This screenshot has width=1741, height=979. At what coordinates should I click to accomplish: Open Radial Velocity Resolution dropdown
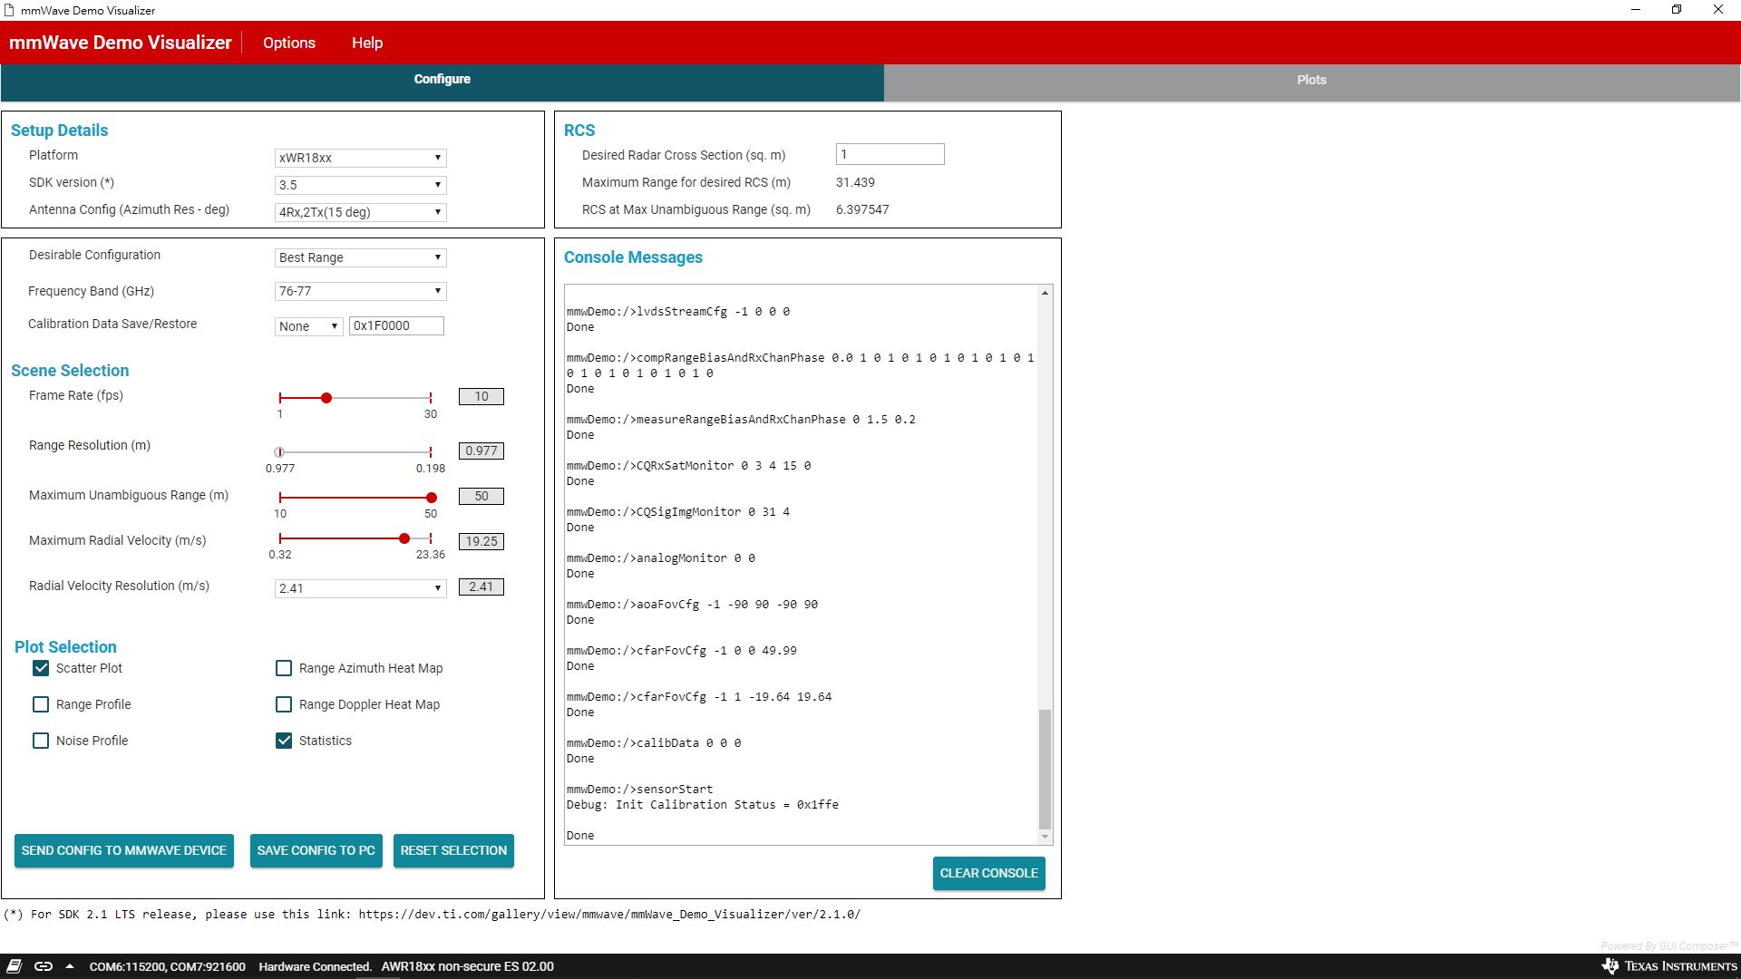coord(360,588)
